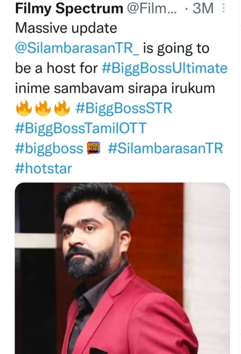Click the first fire emoji
This screenshot has width=241, height=354.
24,108
